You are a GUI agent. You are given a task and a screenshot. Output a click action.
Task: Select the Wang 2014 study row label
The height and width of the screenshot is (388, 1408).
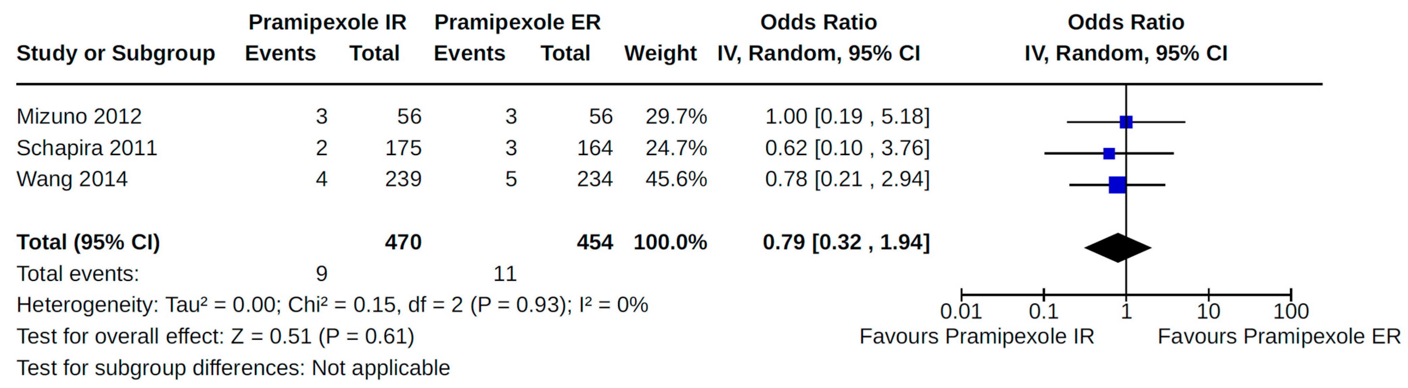[72, 179]
